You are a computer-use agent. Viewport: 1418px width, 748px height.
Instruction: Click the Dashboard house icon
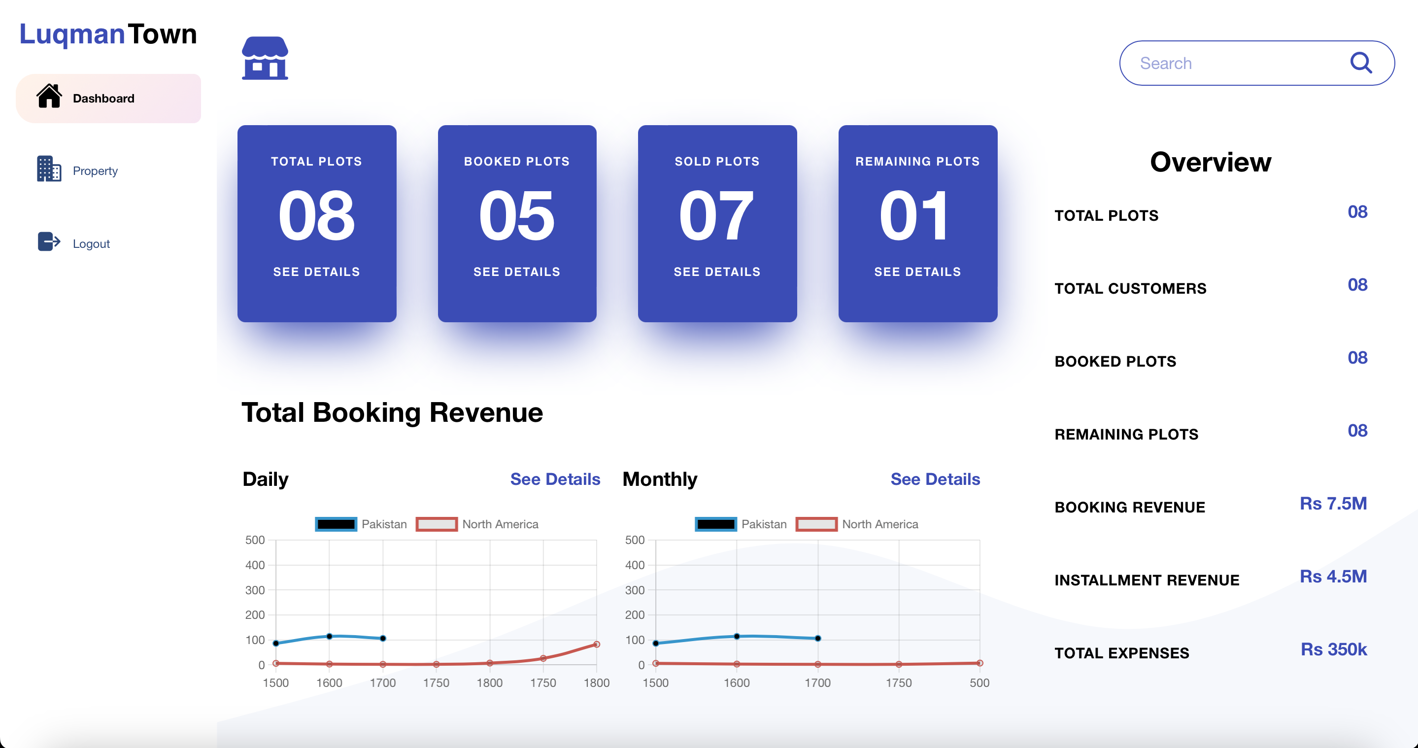49,96
